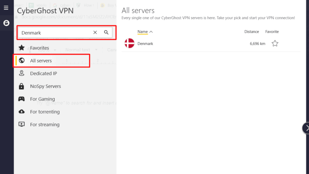
Task: Click the NoSpy Servers lock icon
Action: pos(22,86)
